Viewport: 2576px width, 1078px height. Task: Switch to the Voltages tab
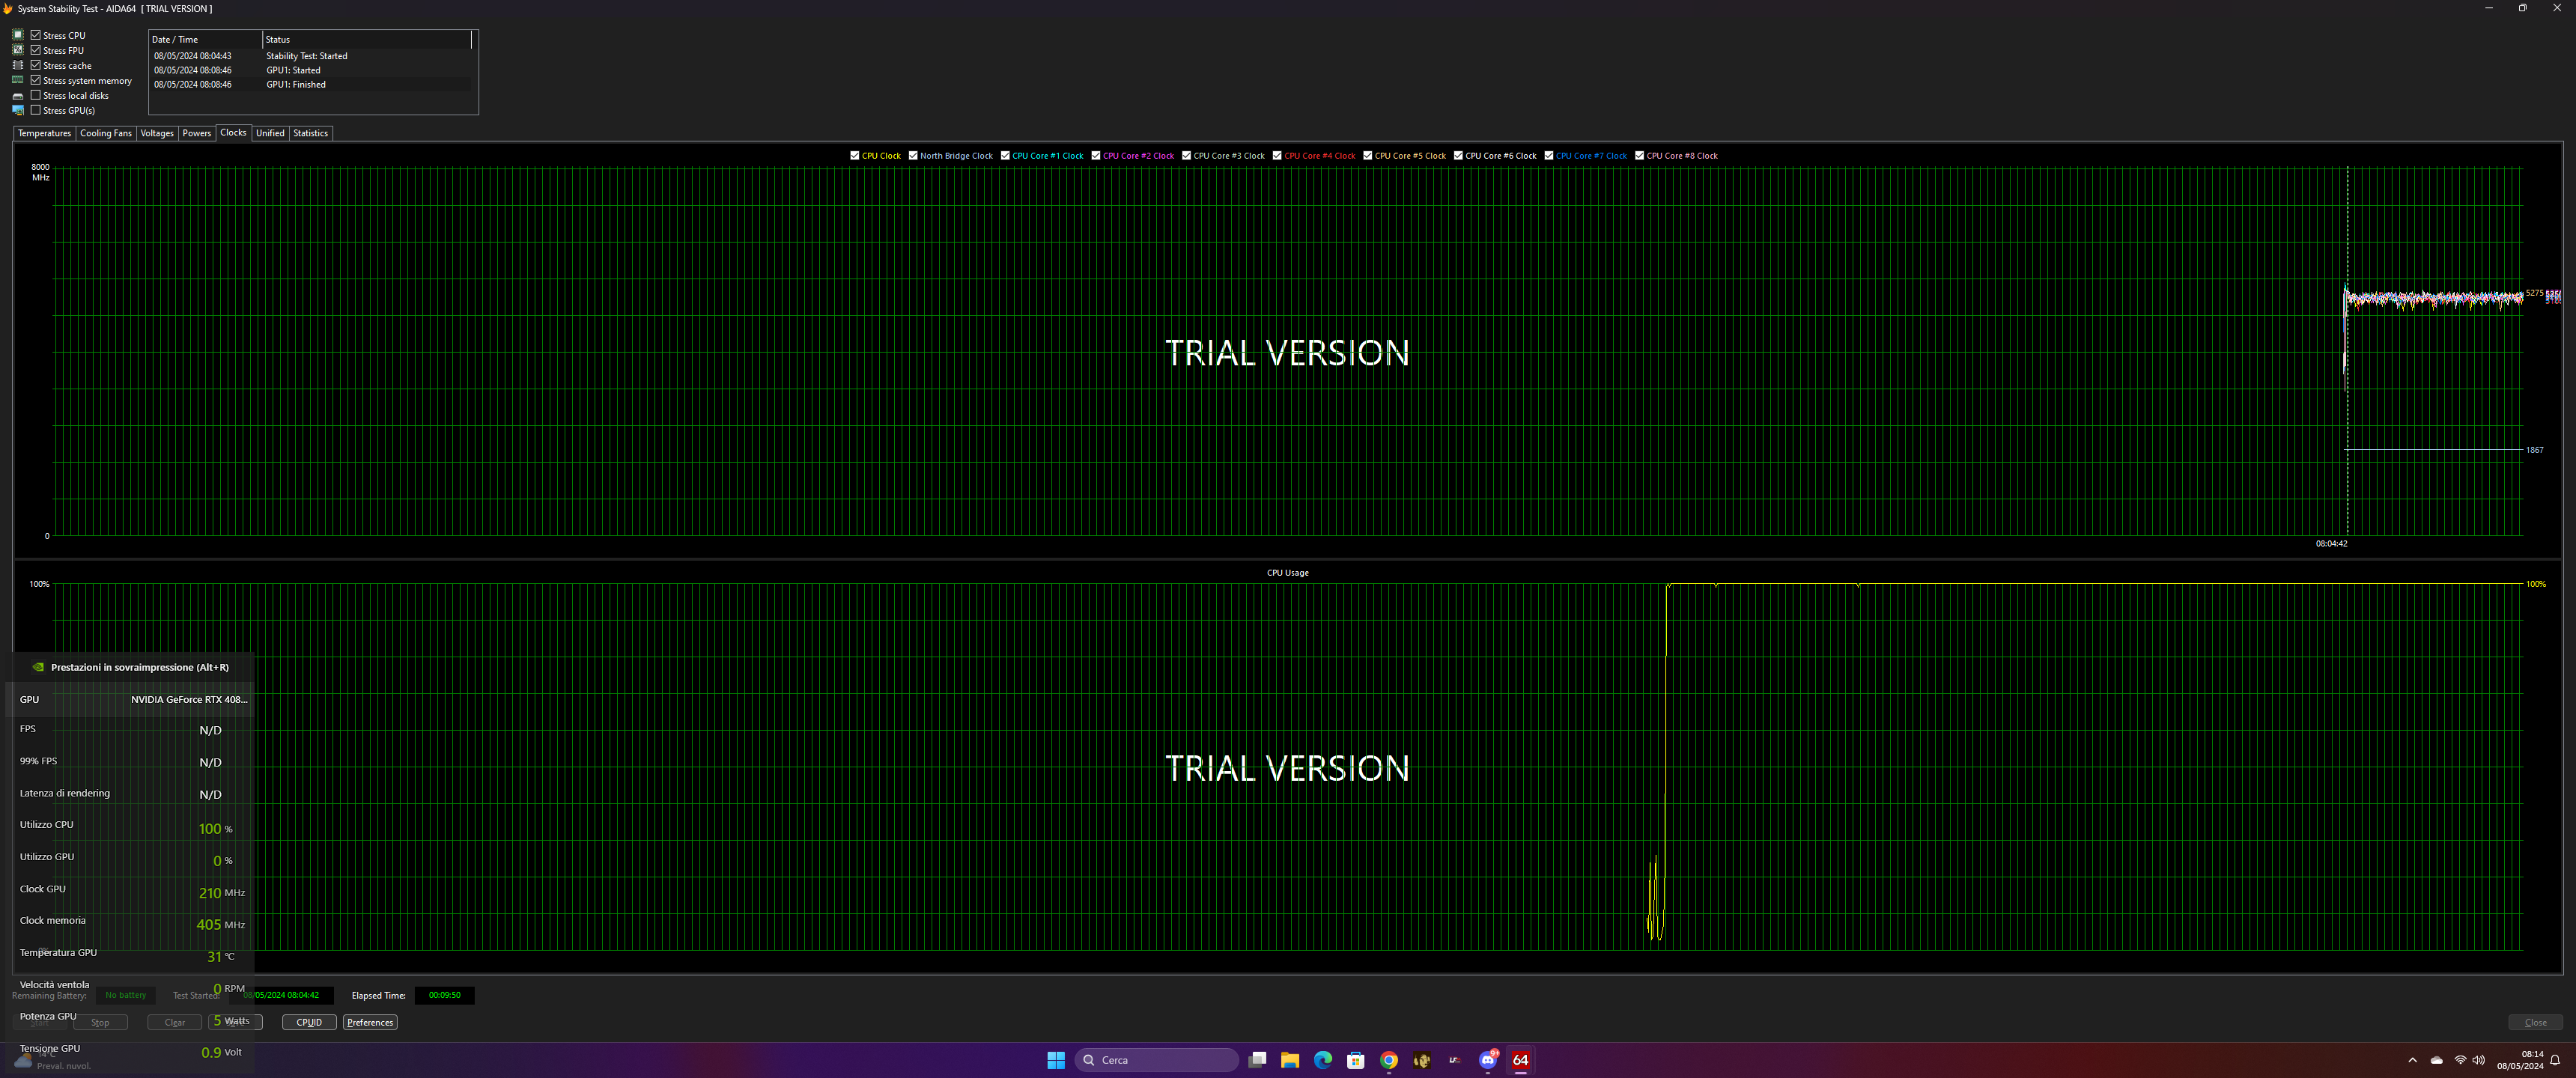point(157,133)
